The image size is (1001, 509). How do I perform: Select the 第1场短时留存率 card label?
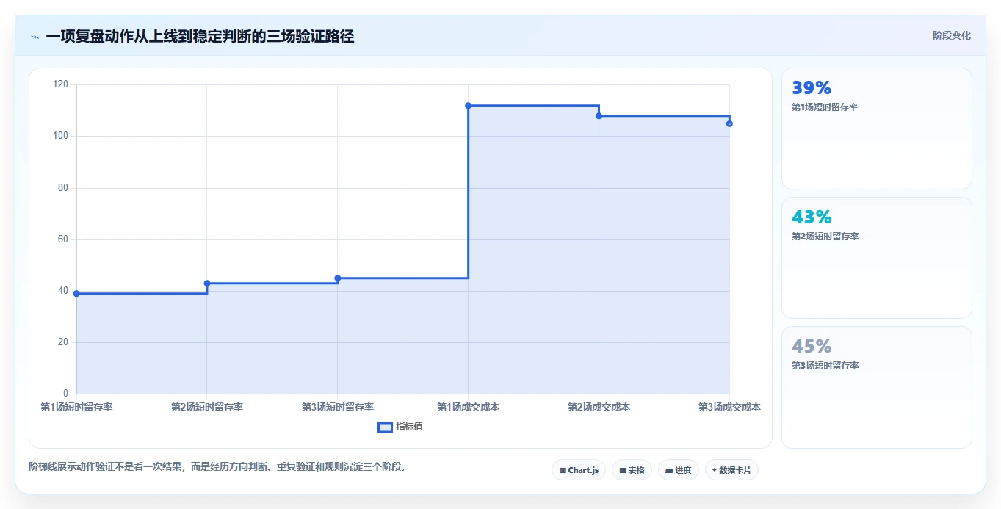click(825, 107)
